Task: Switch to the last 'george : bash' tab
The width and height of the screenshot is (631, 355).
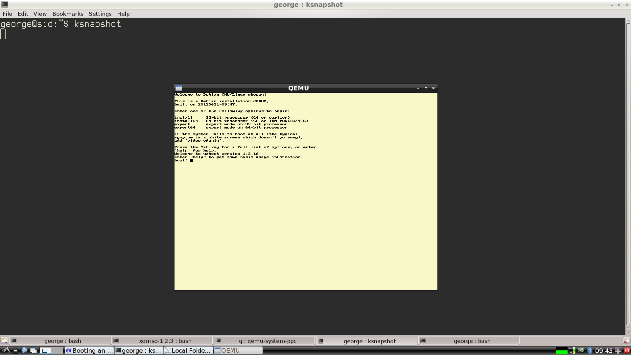Action: pos(468,341)
